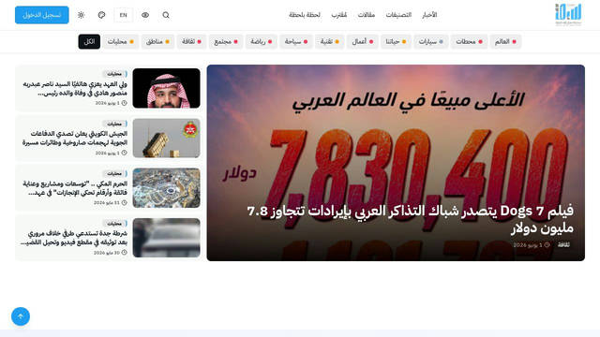Click محليات tag on the الحرم المكي card

coord(114,173)
